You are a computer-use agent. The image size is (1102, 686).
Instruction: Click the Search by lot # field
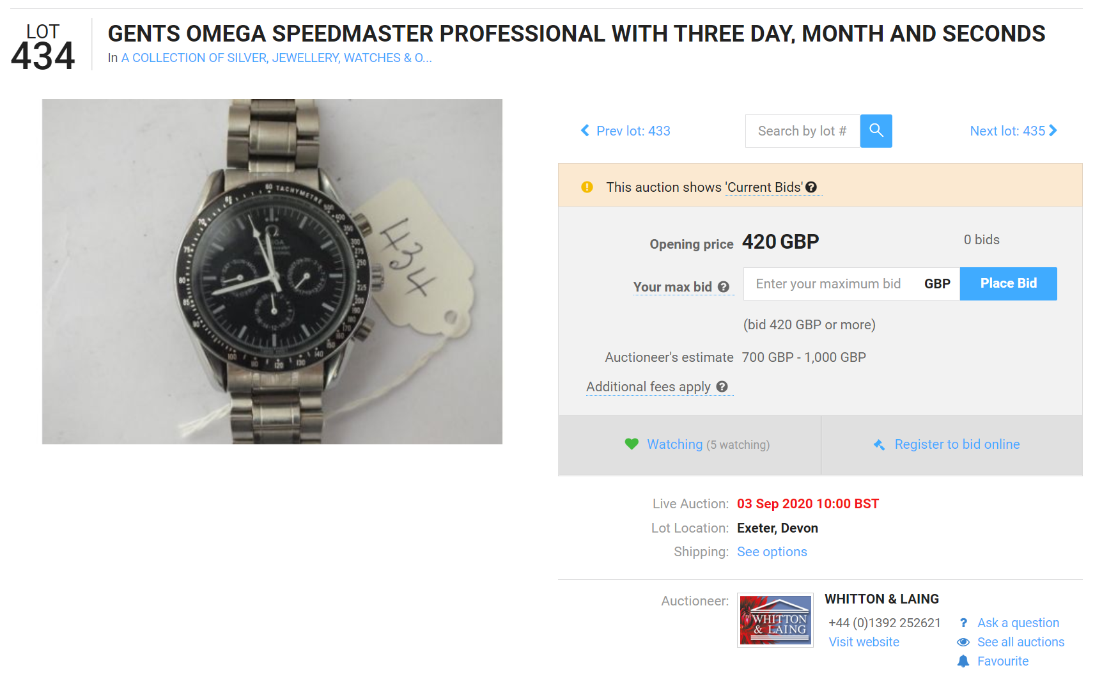click(802, 131)
